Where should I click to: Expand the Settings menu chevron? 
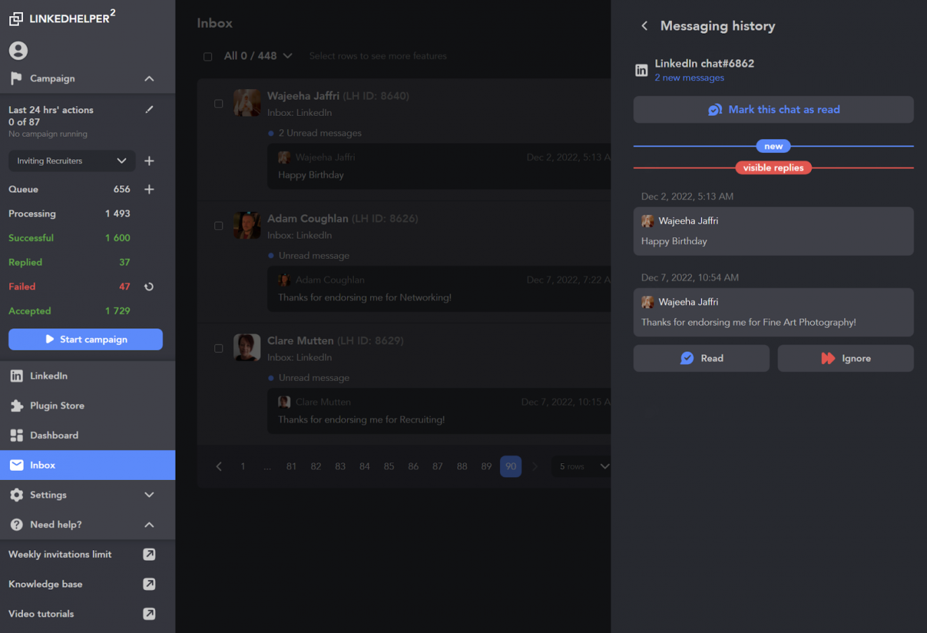(149, 495)
